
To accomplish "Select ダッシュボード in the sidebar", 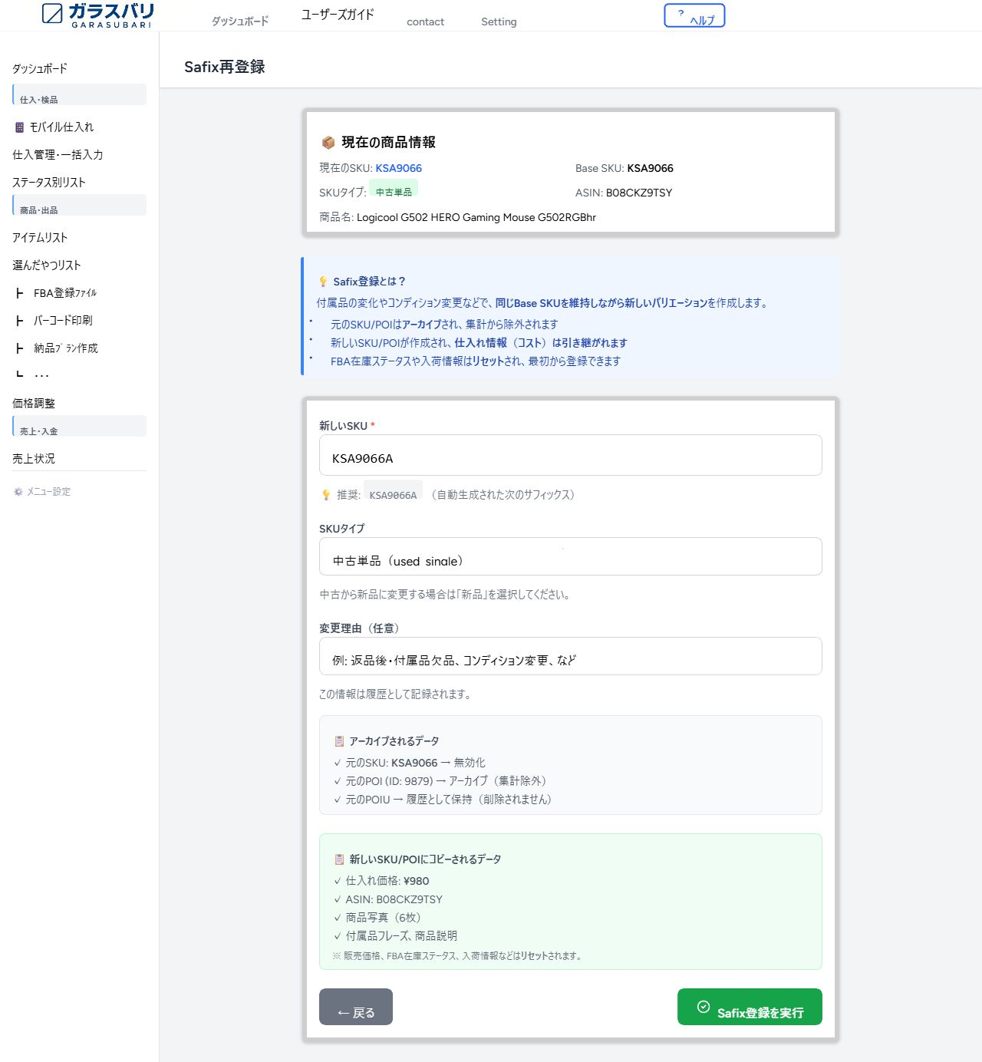I will tap(40, 68).
